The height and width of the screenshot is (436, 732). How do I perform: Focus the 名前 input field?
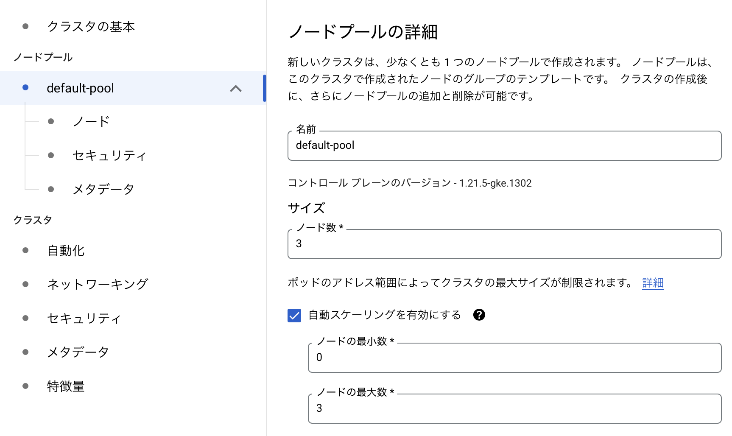504,145
